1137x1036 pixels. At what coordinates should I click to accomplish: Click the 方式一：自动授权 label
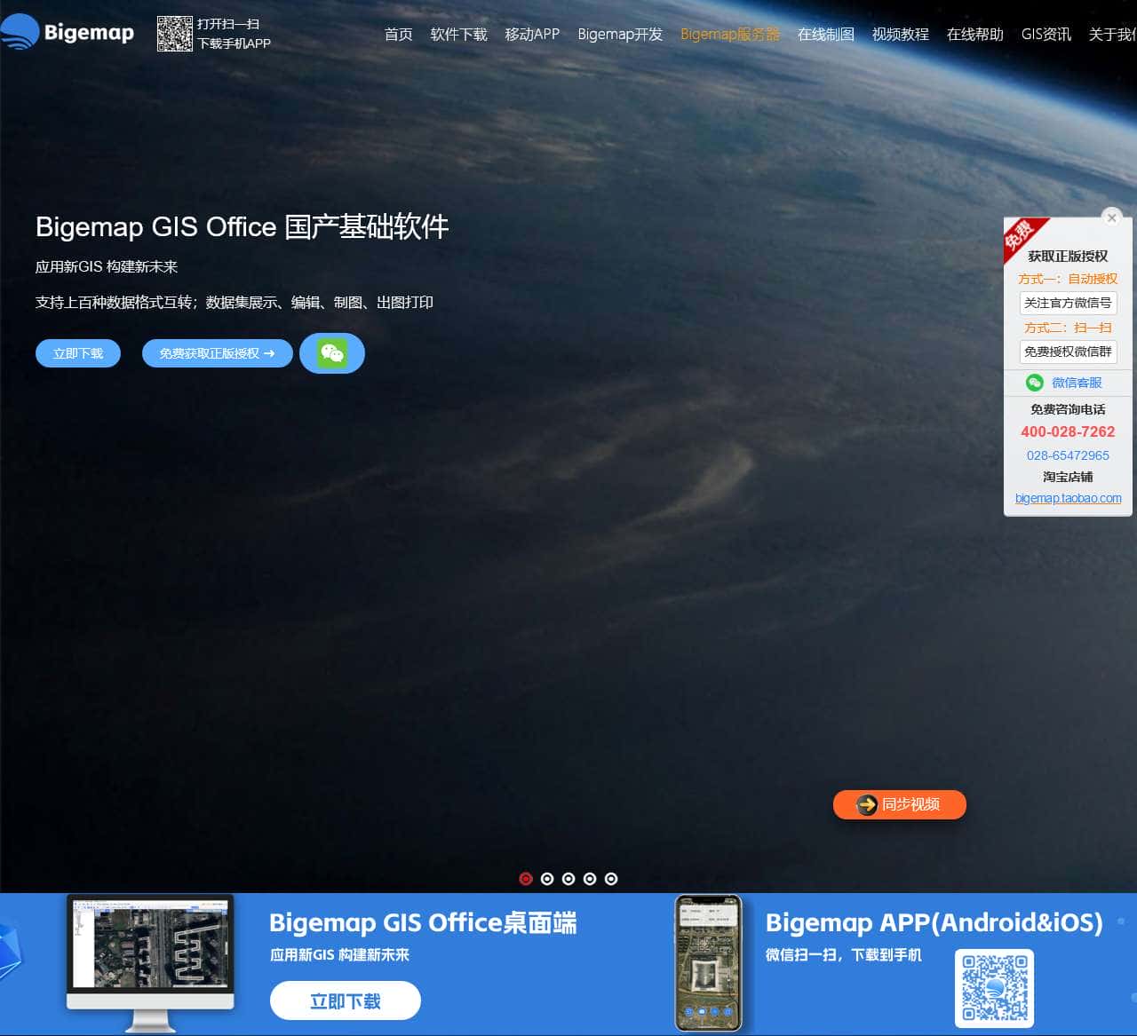(x=1068, y=279)
